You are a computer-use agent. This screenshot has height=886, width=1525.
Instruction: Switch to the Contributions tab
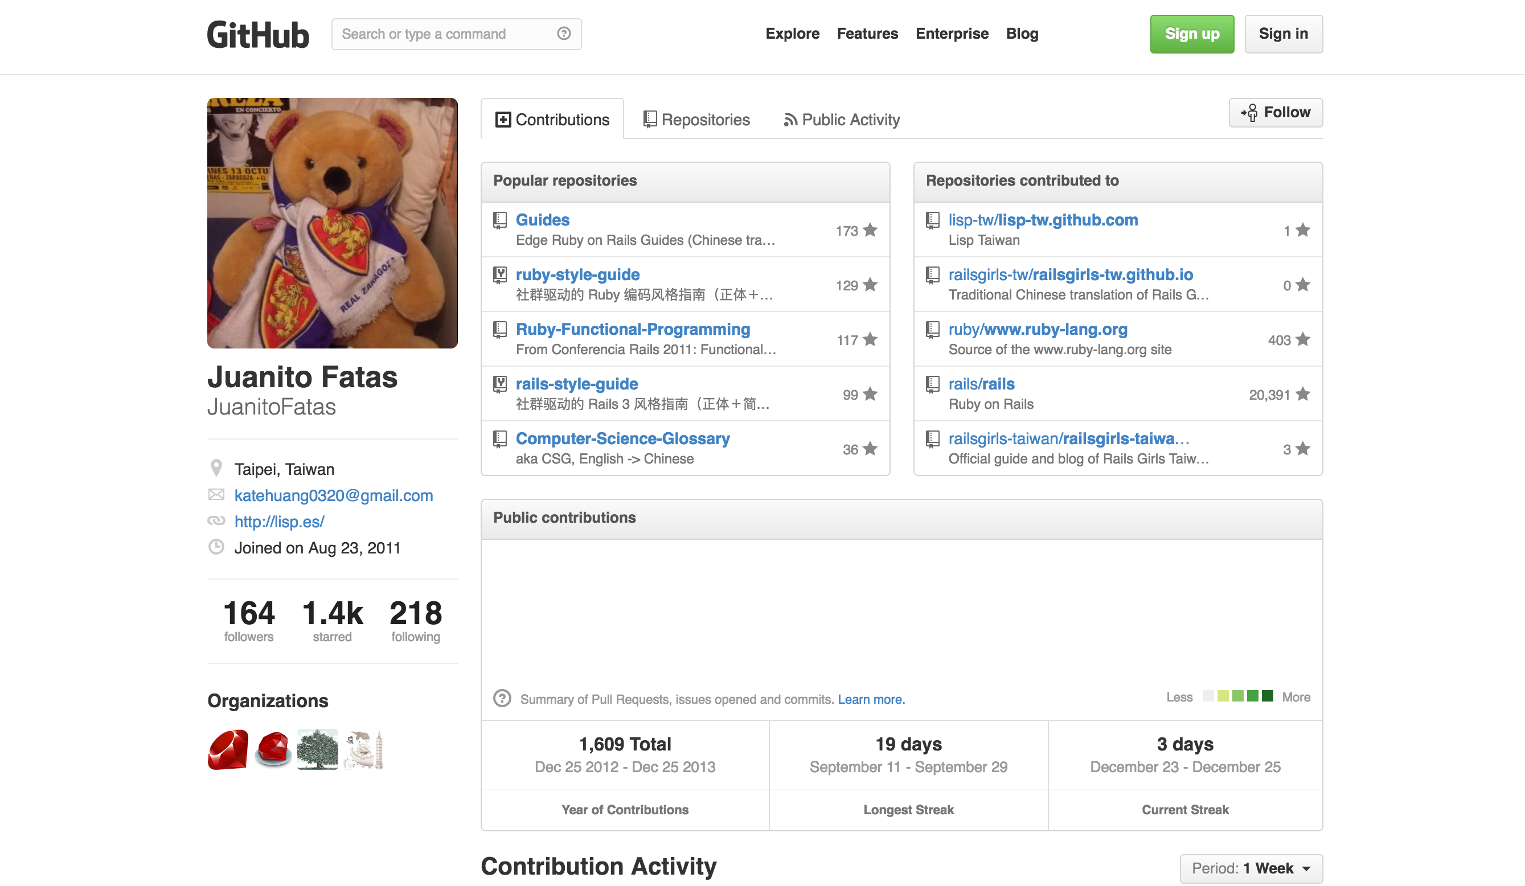[552, 119]
